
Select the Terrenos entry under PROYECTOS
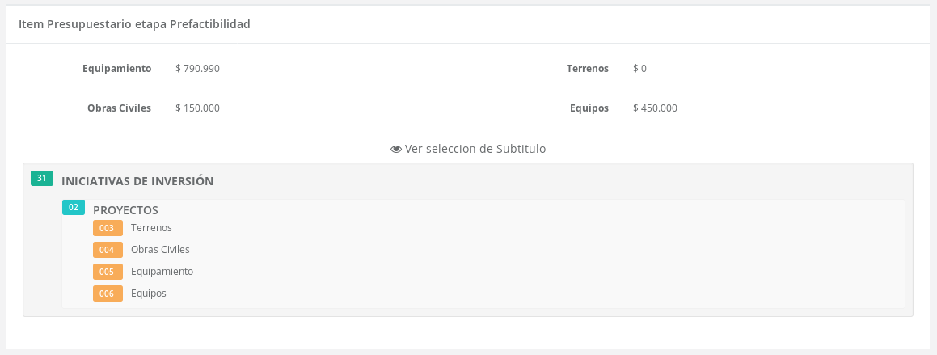tap(151, 228)
